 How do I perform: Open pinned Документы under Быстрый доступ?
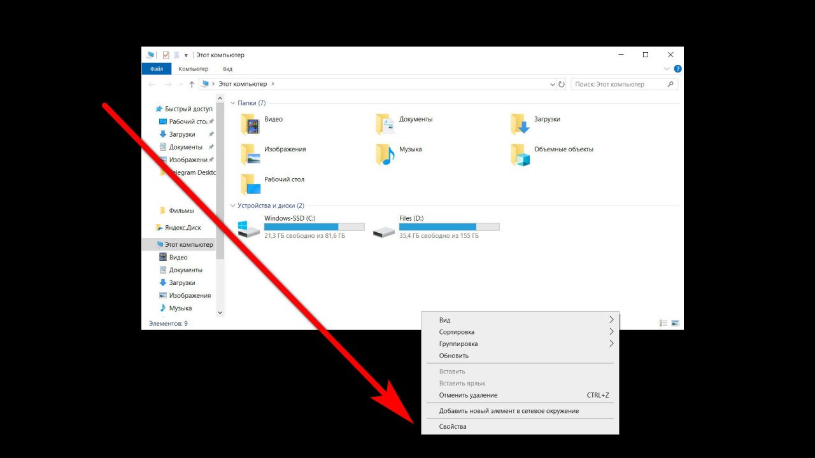point(186,147)
